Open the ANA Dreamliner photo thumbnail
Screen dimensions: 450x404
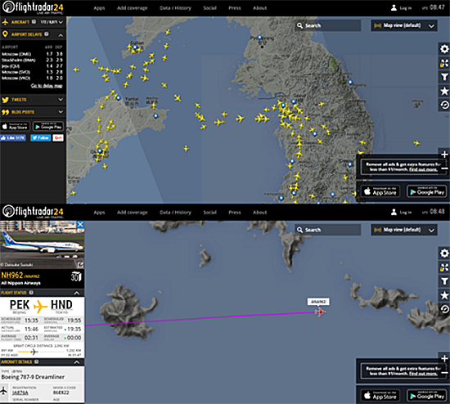pyautogui.click(x=43, y=245)
